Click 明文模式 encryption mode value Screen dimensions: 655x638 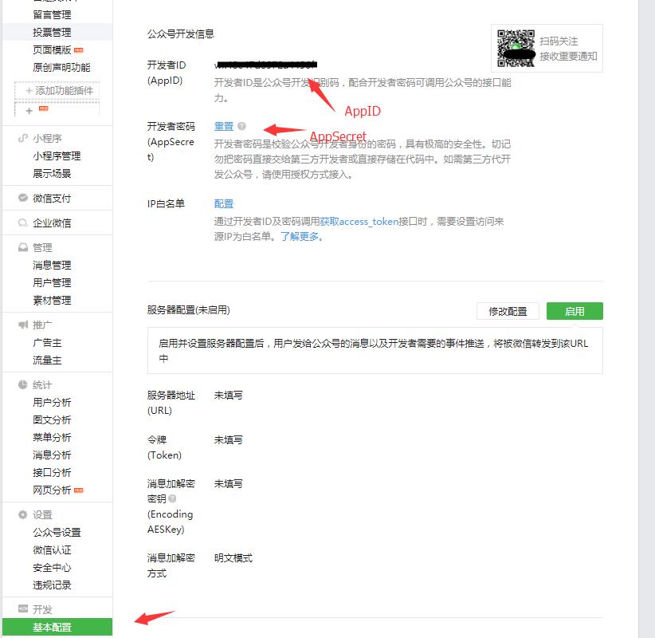click(233, 558)
